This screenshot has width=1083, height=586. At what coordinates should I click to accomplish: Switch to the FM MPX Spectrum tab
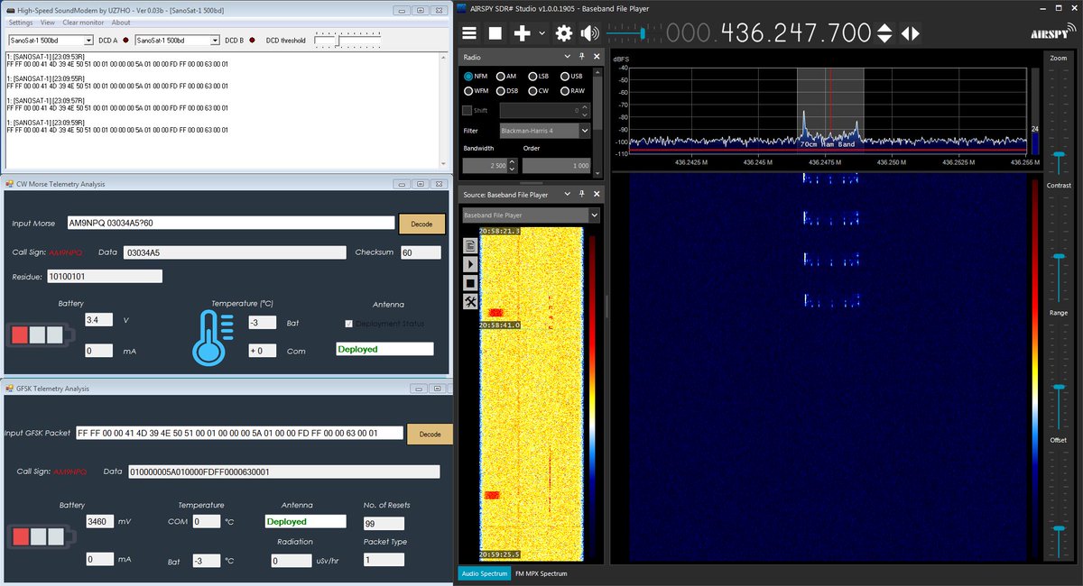(541, 573)
